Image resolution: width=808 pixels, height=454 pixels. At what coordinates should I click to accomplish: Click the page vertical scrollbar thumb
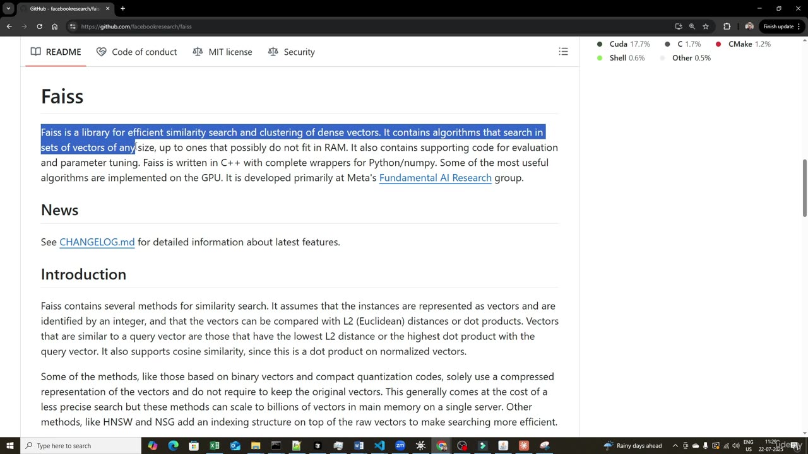coord(804,189)
